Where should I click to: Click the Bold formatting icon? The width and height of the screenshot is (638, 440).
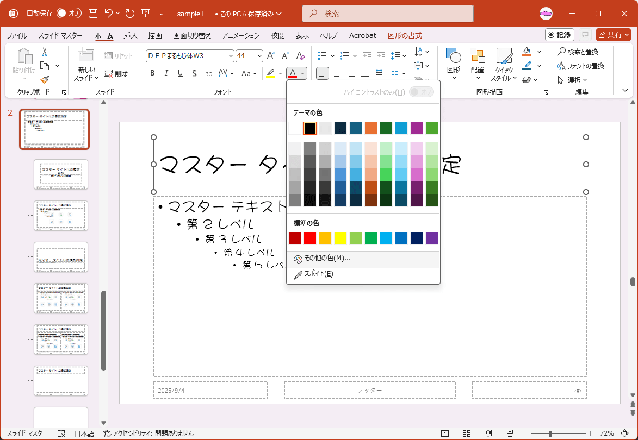pos(152,73)
